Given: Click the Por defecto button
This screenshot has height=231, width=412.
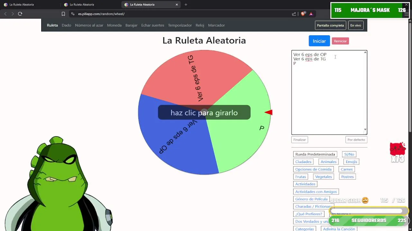Looking at the screenshot, I should click(356, 140).
